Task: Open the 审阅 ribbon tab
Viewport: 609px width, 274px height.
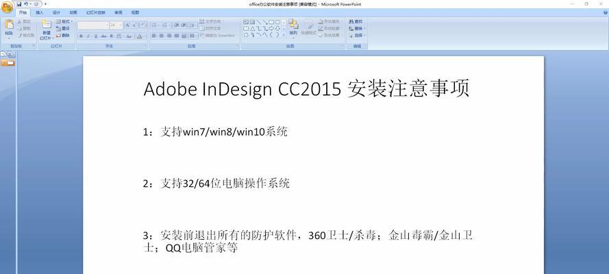Action: tap(118, 12)
